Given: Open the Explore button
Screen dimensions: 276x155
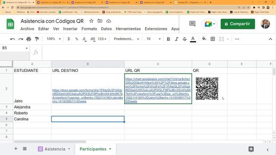Looking at the screenshot, I should [251, 149].
